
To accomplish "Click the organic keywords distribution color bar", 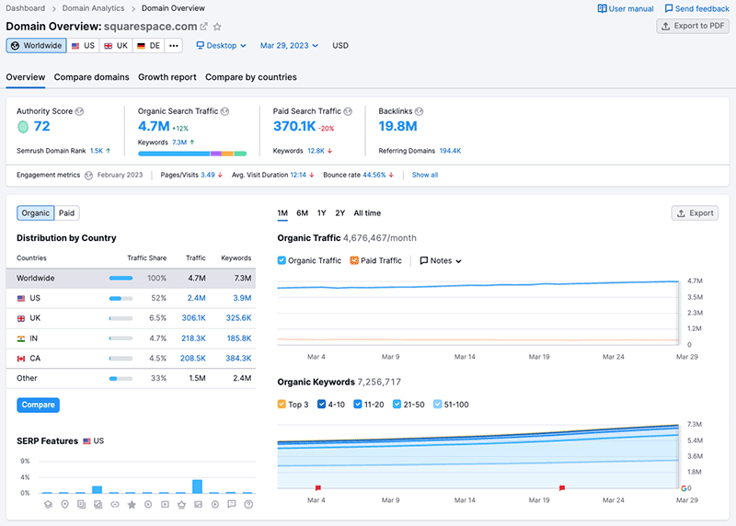I will click(192, 154).
